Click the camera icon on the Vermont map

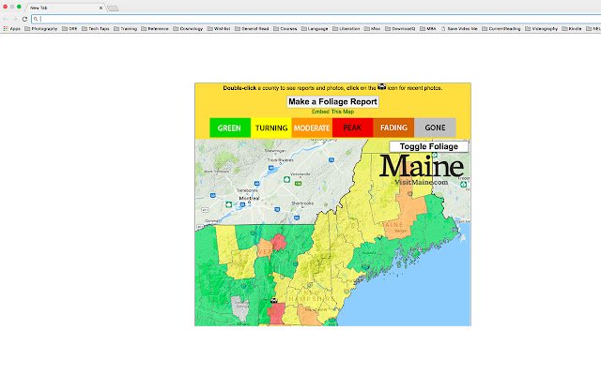click(273, 301)
